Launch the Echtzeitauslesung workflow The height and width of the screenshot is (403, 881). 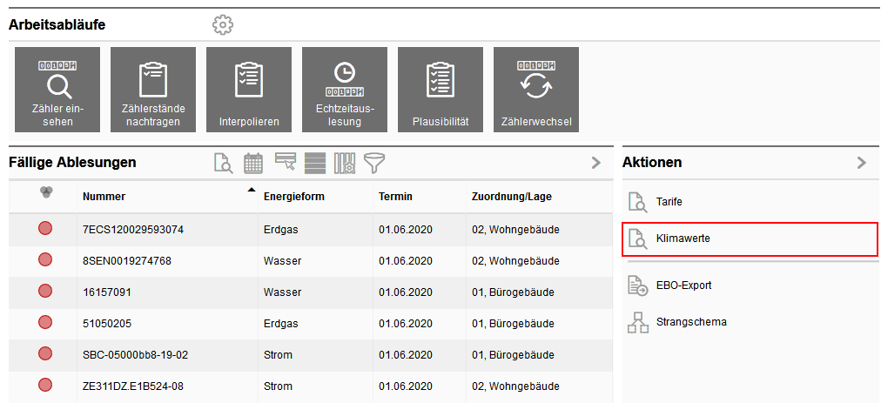(x=345, y=90)
